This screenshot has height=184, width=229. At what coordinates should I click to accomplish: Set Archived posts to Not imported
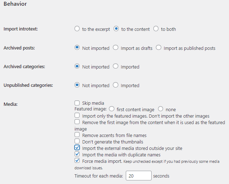[77, 47]
